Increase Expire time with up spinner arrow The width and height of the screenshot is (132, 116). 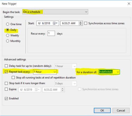(x=63, y=88)
